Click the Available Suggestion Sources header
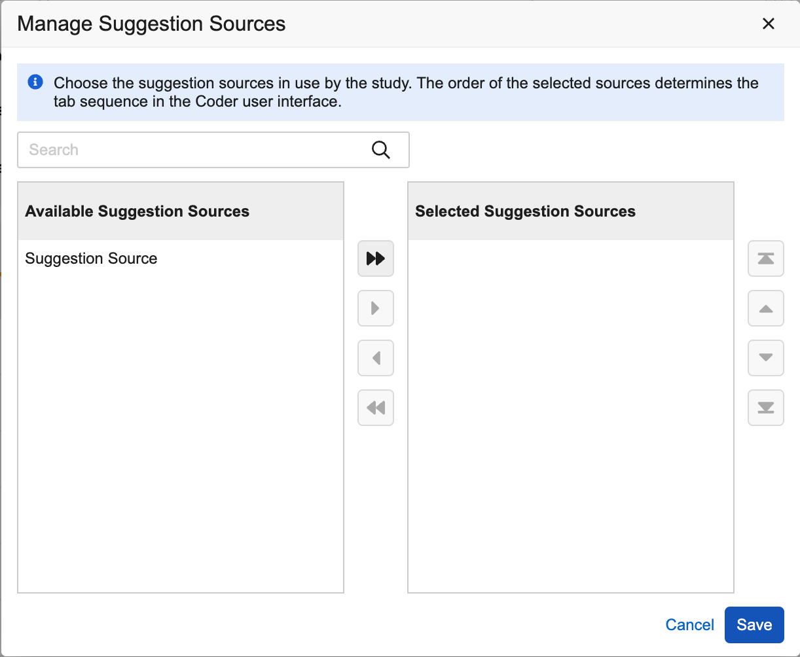Screen dimensions: 800x657 [137, 211]
